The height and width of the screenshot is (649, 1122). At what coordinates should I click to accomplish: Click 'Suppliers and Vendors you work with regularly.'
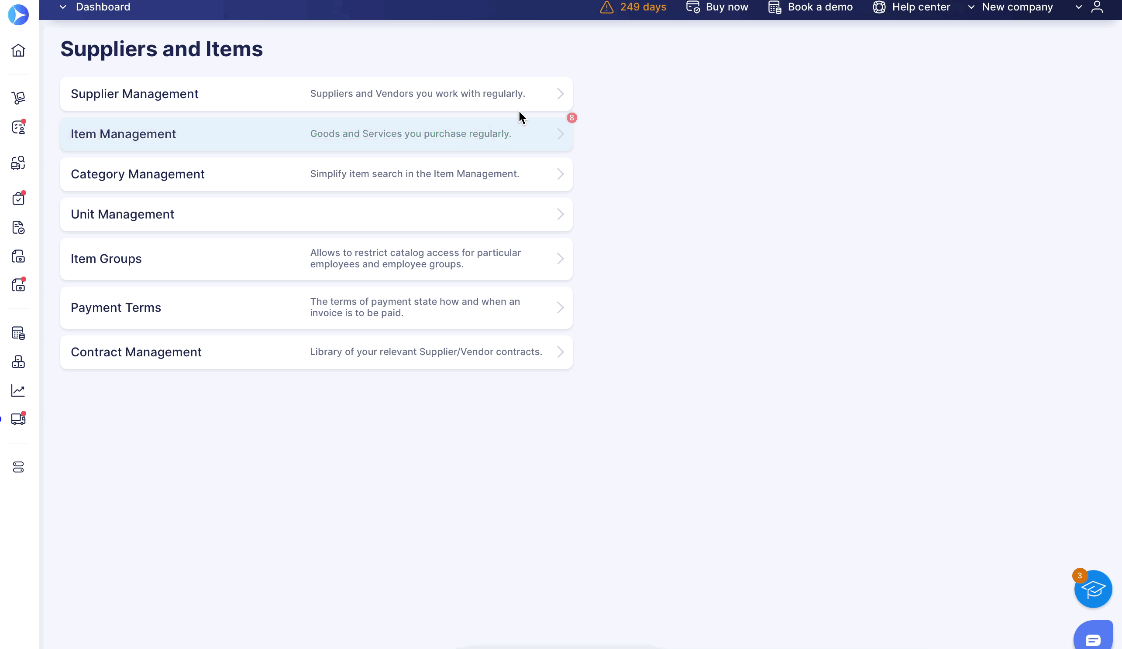(x=418, y=93)
